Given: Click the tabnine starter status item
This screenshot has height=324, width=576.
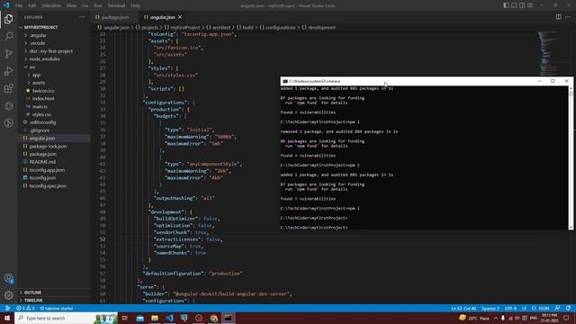Looking at the screenshot, I should pos(57,308).
